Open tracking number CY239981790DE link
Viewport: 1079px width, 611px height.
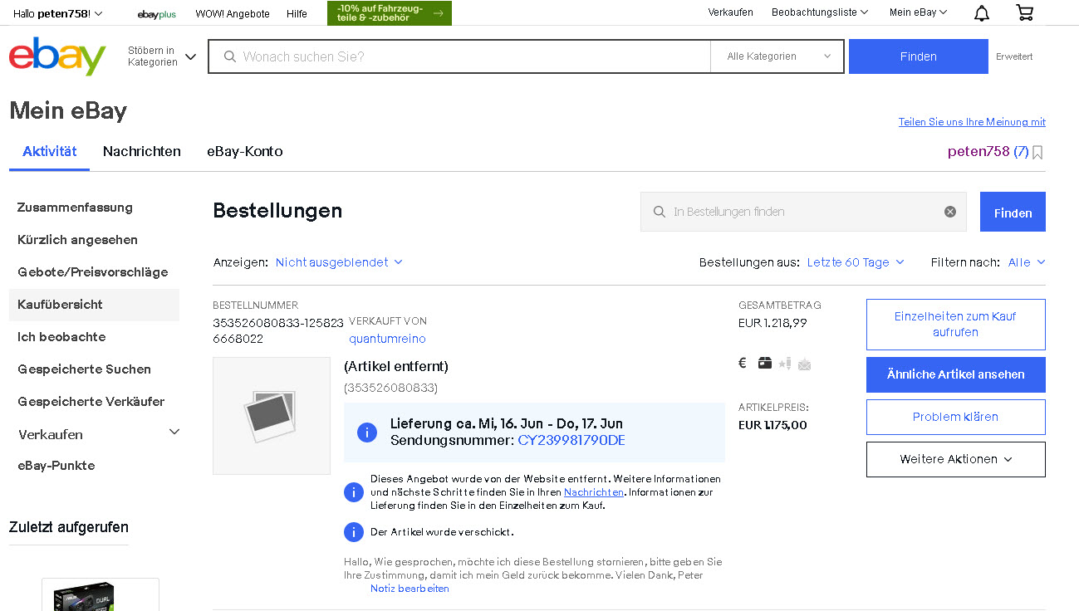[571, 440]
